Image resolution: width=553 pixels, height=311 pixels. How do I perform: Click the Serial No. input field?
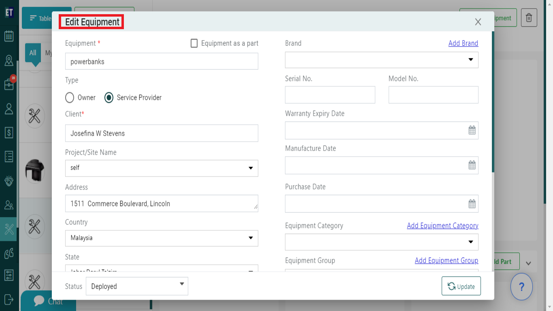[330, 95]
